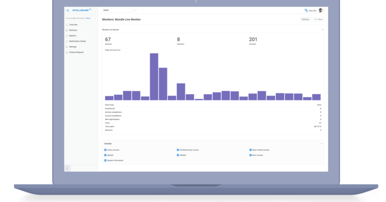Collapse the Courses section chevron
Image resolution: width=386 pixels, height=202 pixels.
(322, 144)
